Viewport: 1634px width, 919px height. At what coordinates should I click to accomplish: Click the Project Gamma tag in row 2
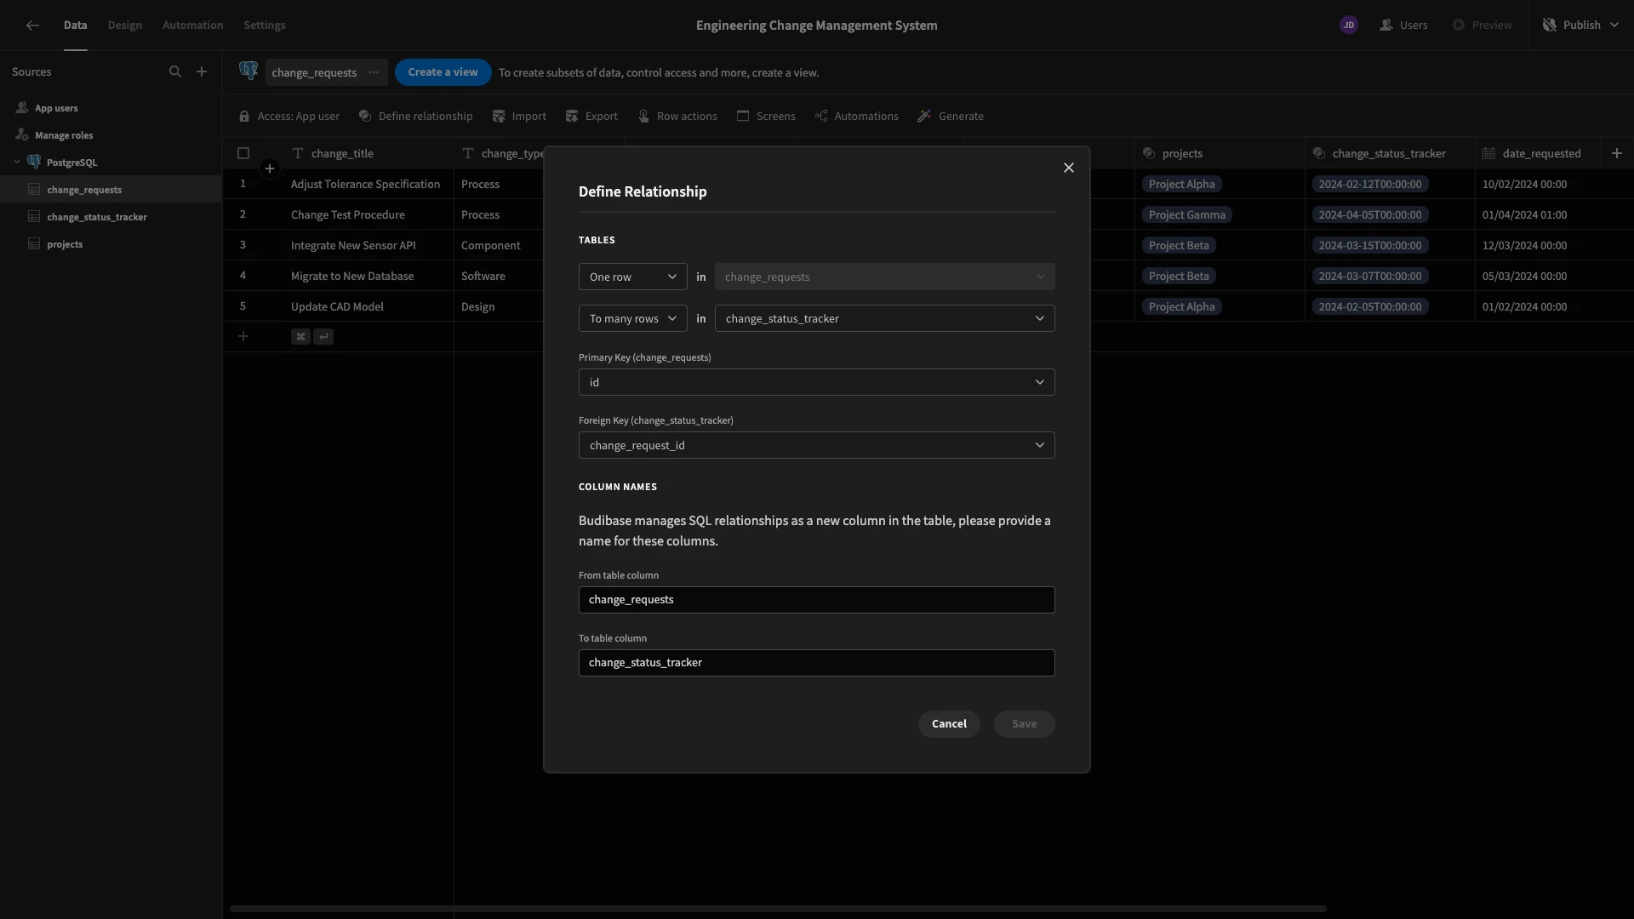[x=1186, y=215]
